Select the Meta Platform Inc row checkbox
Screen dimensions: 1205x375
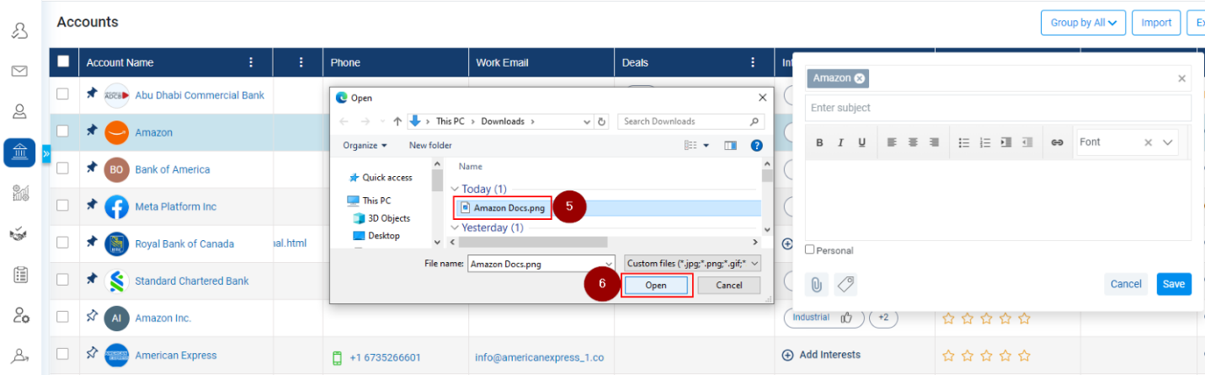pyautogui.click(x=63, y=206)
